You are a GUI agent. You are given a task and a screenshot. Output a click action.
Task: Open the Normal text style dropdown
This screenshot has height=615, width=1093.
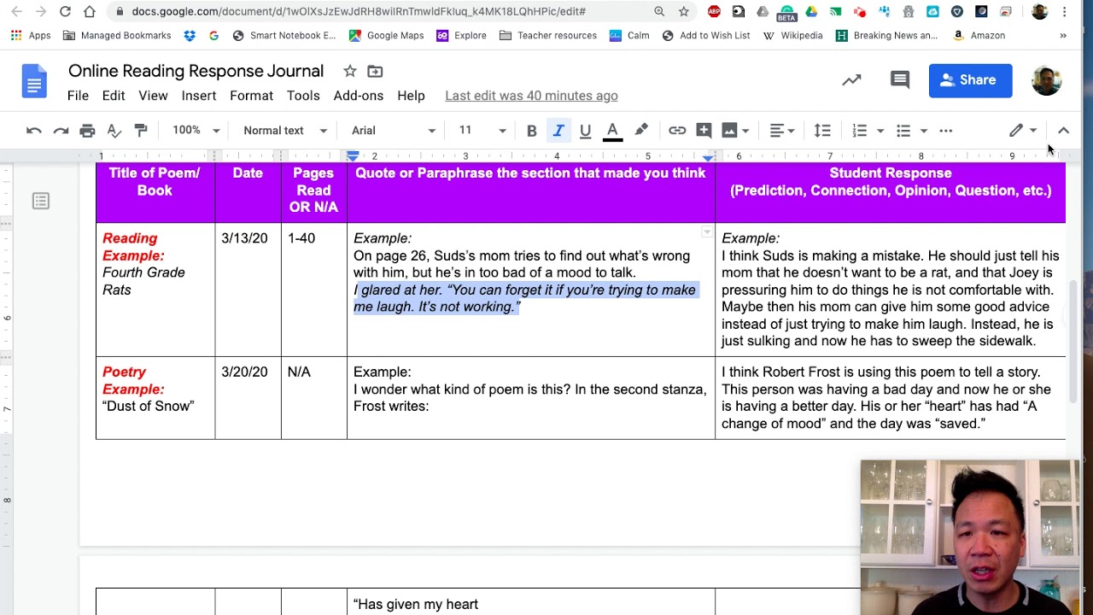(285, 131)
